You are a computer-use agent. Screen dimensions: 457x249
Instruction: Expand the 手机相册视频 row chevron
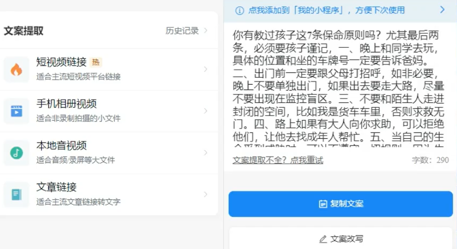tap(205, 111)
